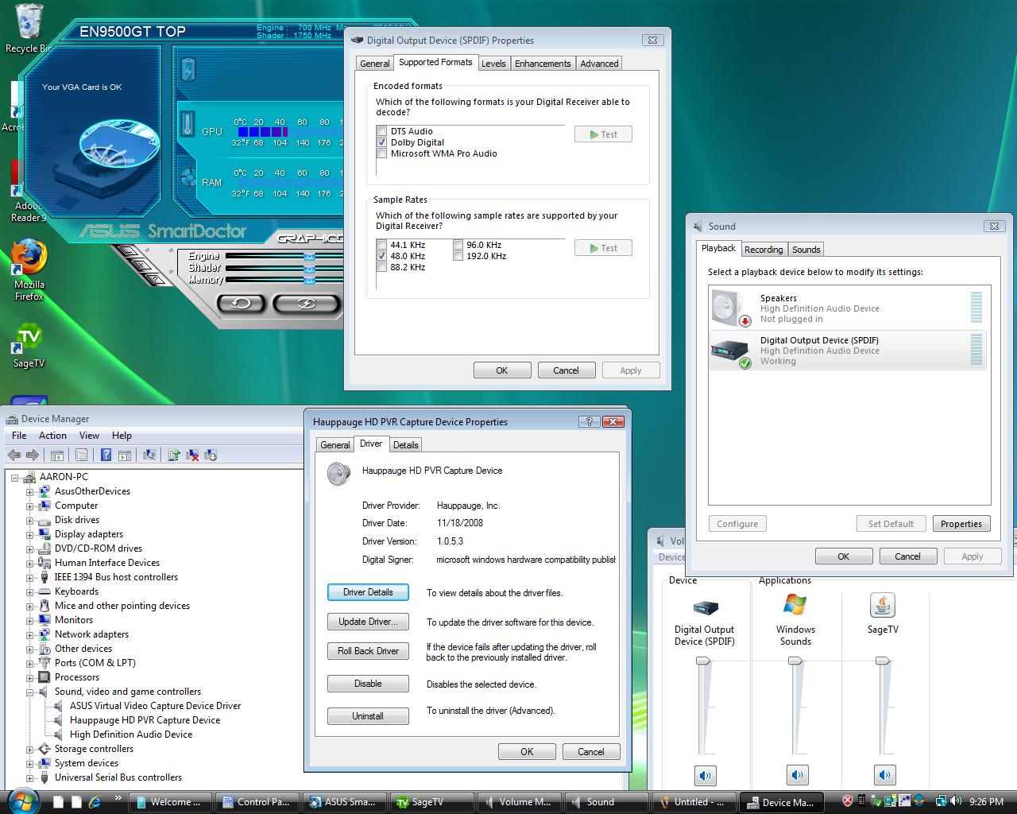Click OK in SPDIF Properties dialog
Screen dimensions: 1017x814
[x=502, y=370]
